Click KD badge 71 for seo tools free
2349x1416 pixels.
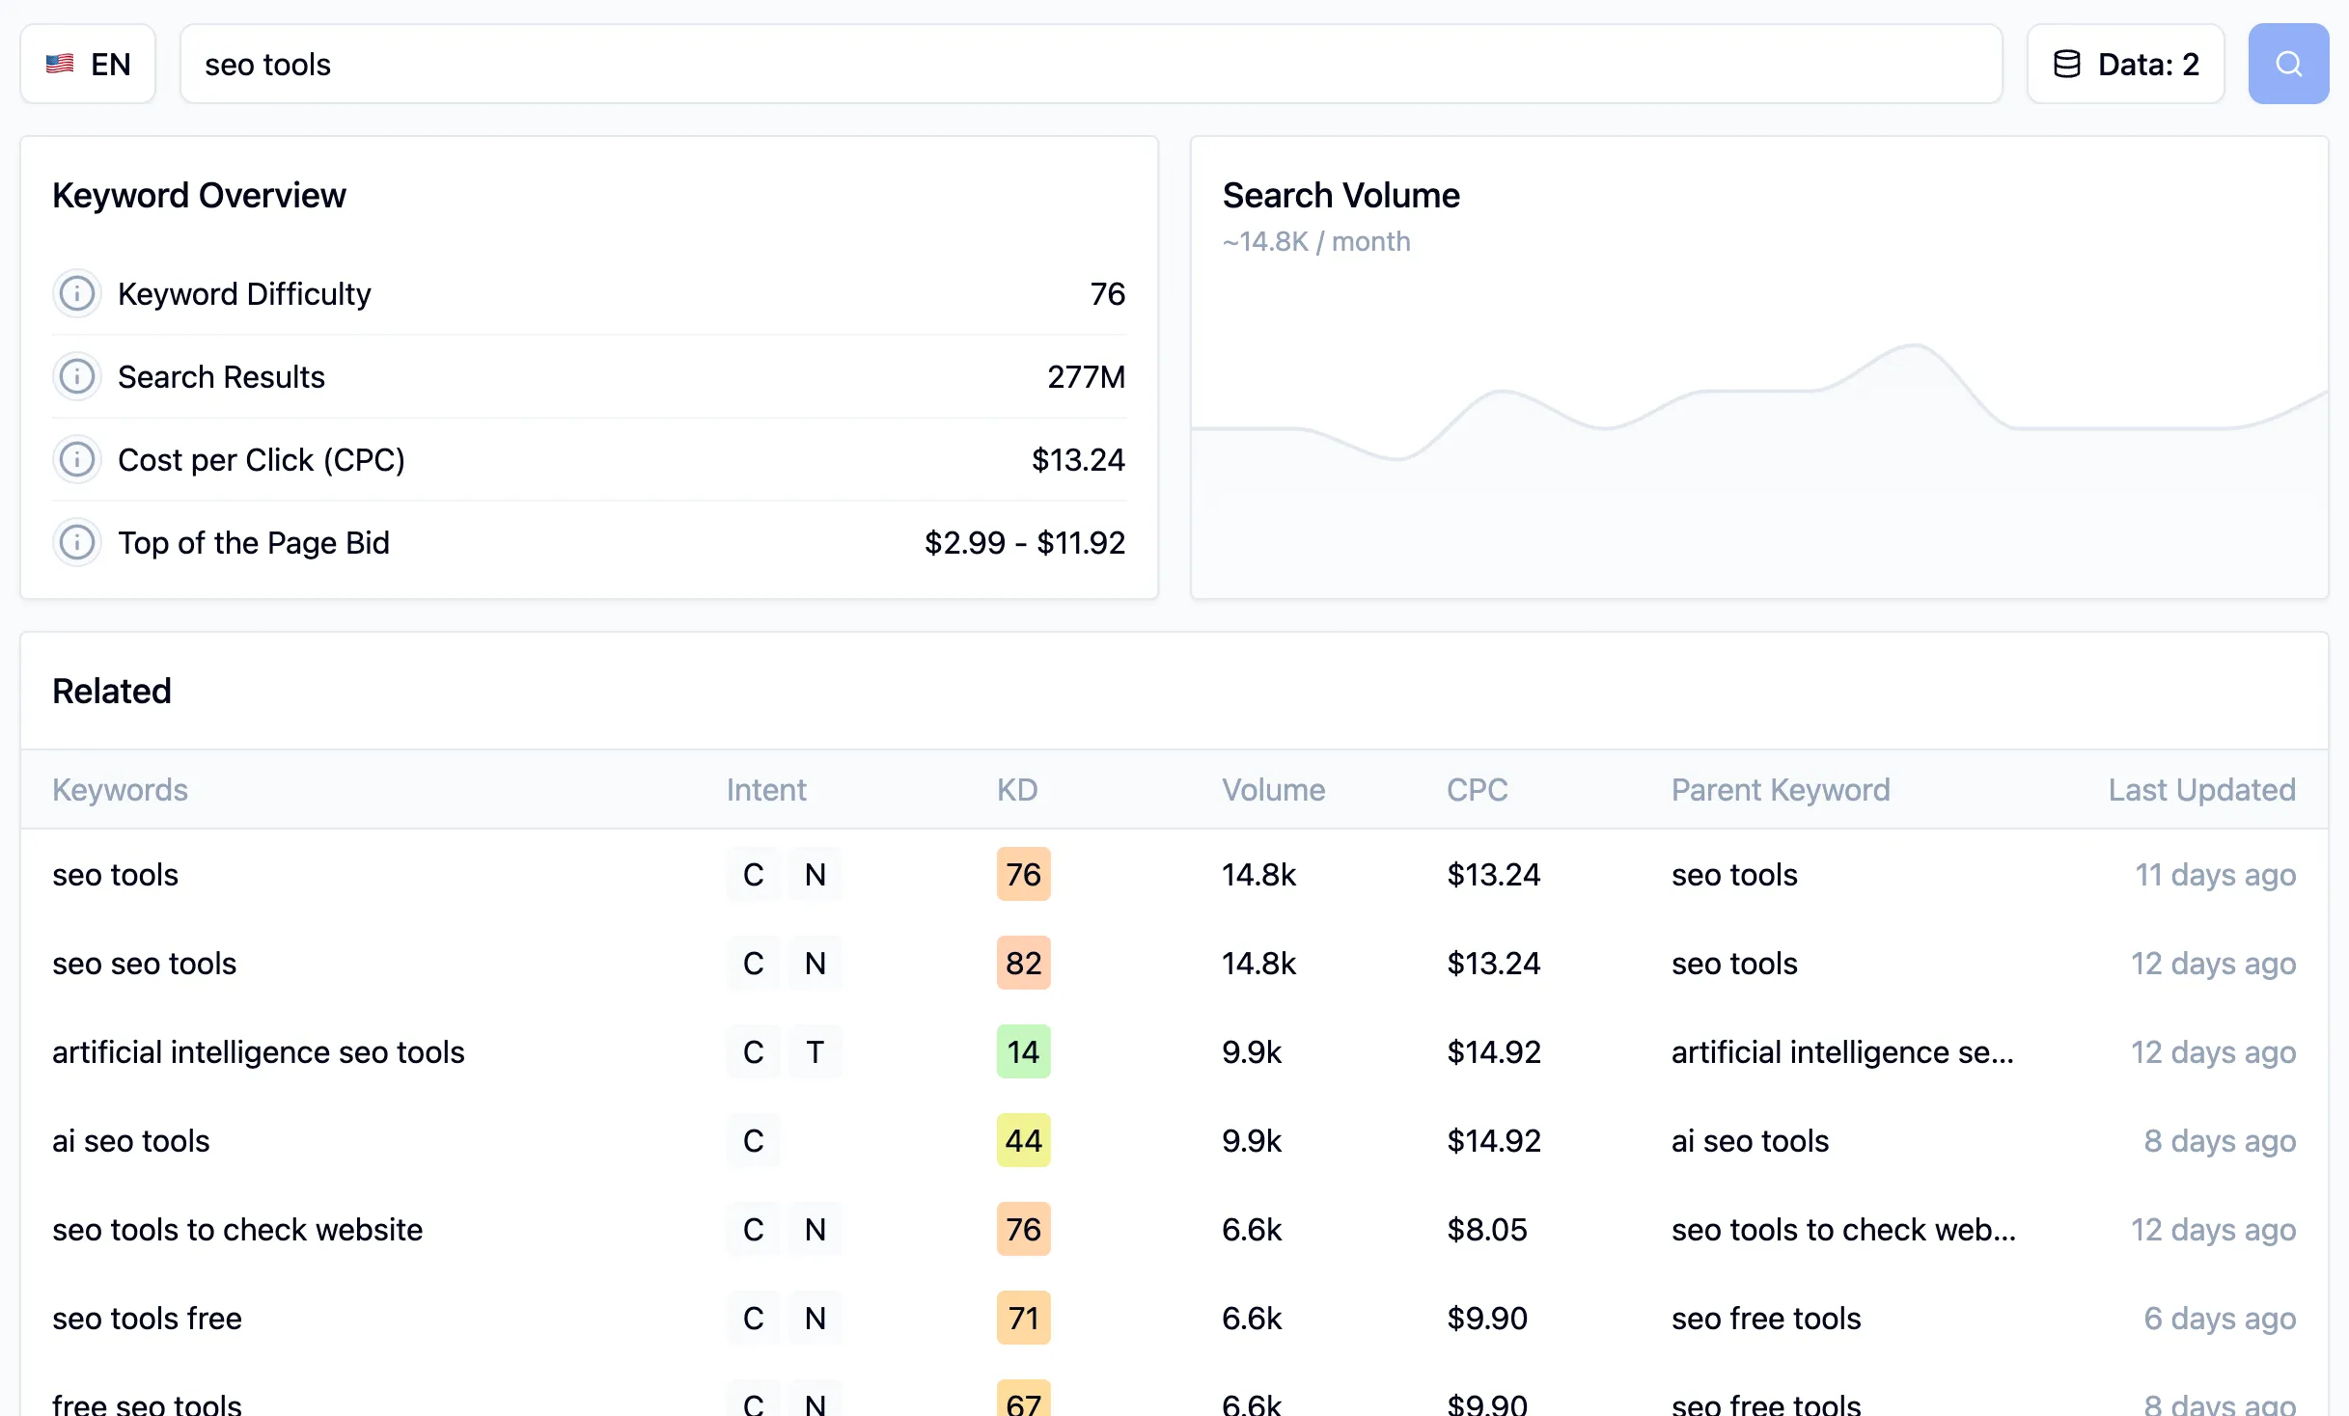click(x=1023, y=1318)
